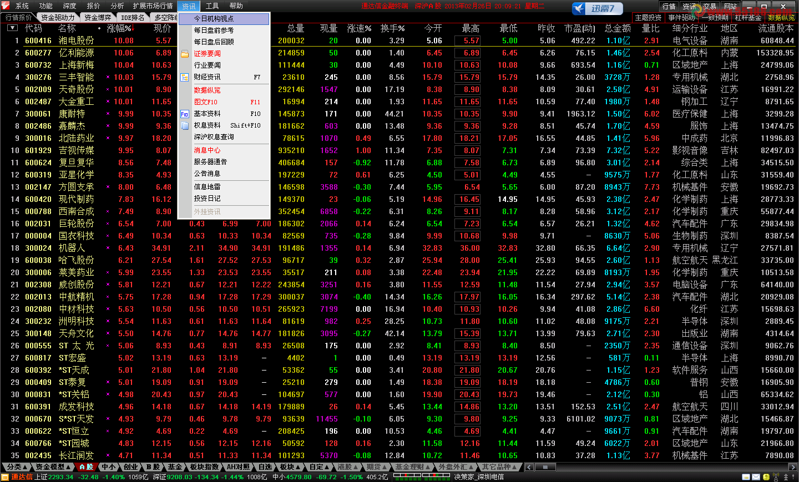The height and width of the screenshot is (482, 799).
Task: Select stock code 600277
Action: click(x=38, y=53)
